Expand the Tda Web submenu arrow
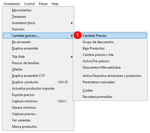Screen dimensions: 150x133 72,57
